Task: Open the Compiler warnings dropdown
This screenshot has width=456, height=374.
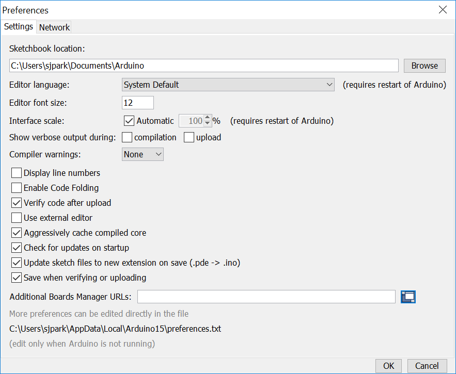Action: (143, 154)
